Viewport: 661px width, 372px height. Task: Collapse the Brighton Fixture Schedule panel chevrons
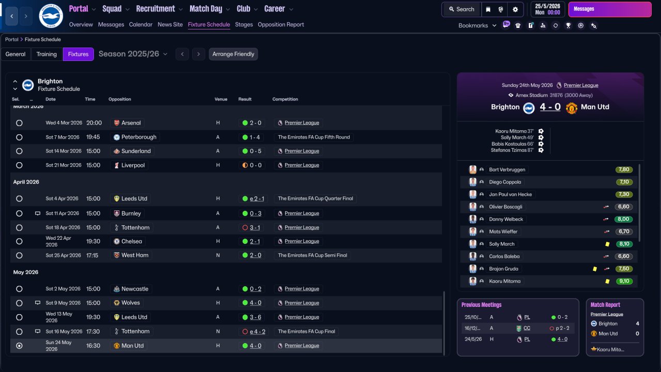point(15,85)
